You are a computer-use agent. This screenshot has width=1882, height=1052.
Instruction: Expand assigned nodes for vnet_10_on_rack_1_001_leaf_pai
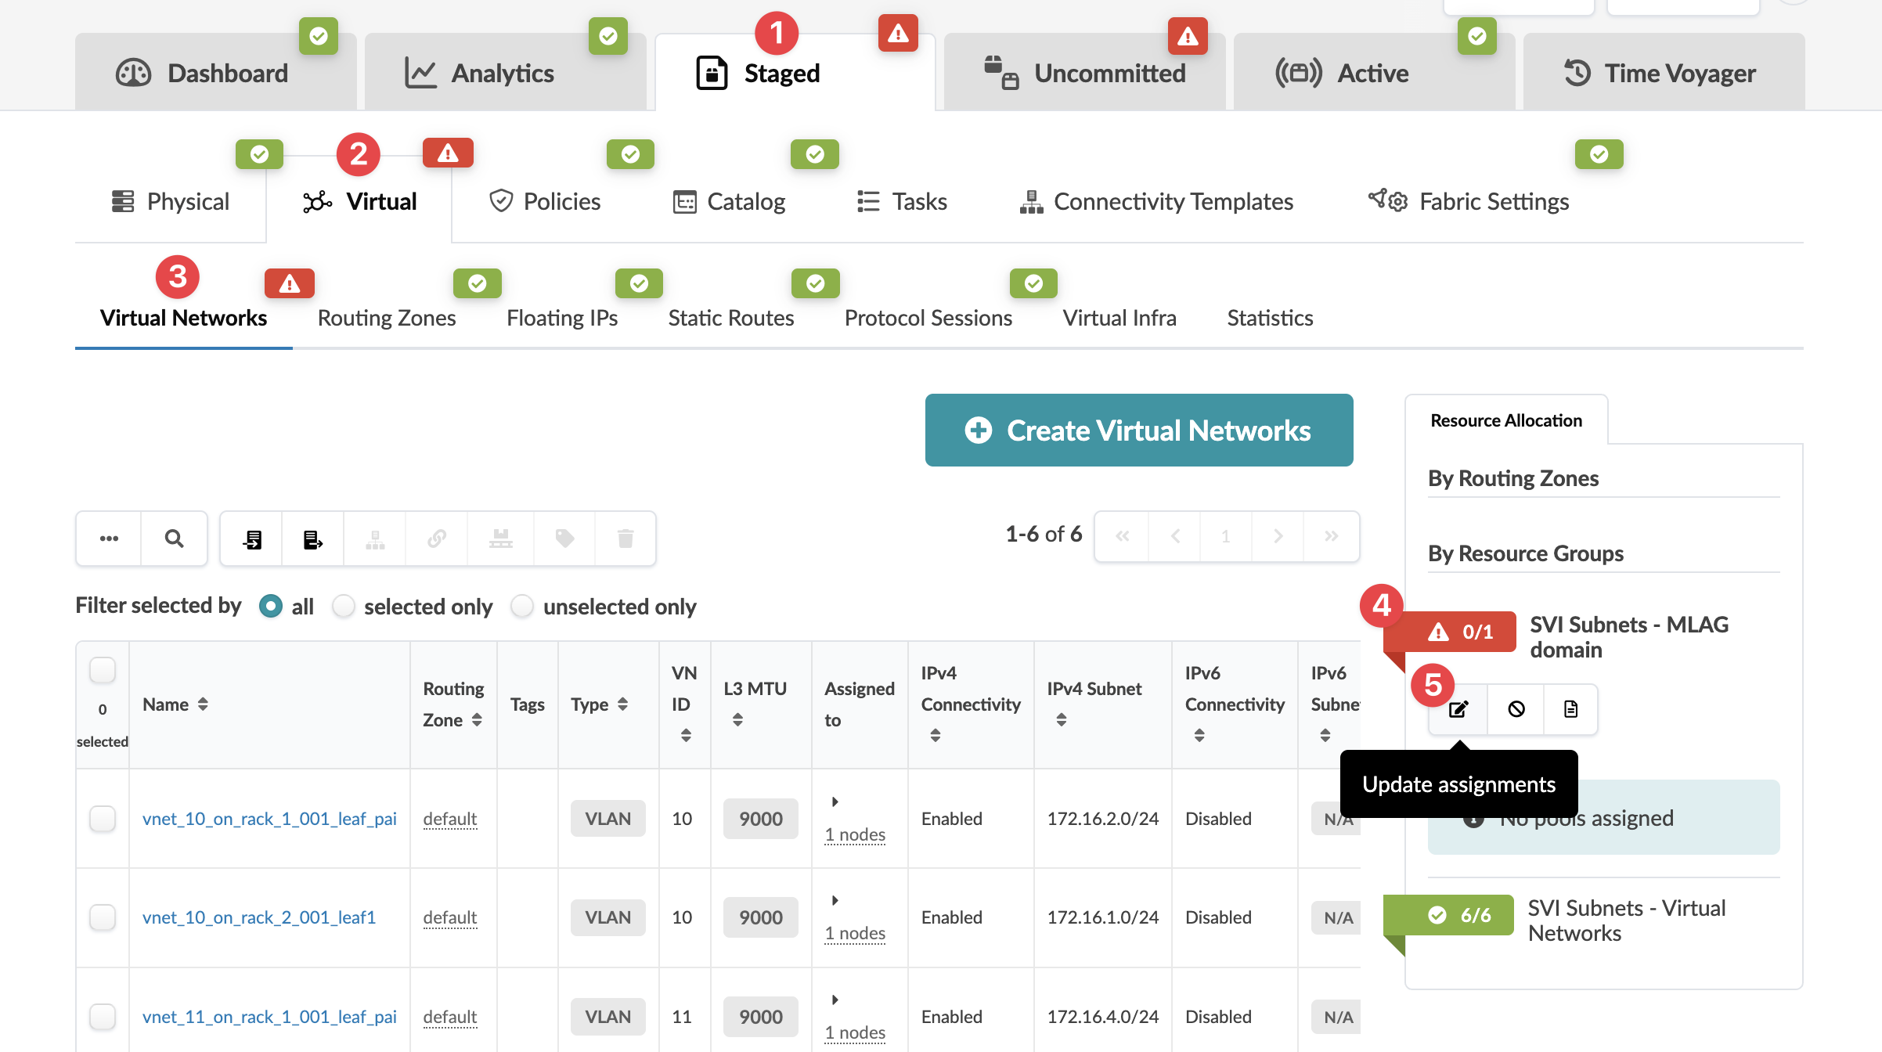[x=835, y=802]
